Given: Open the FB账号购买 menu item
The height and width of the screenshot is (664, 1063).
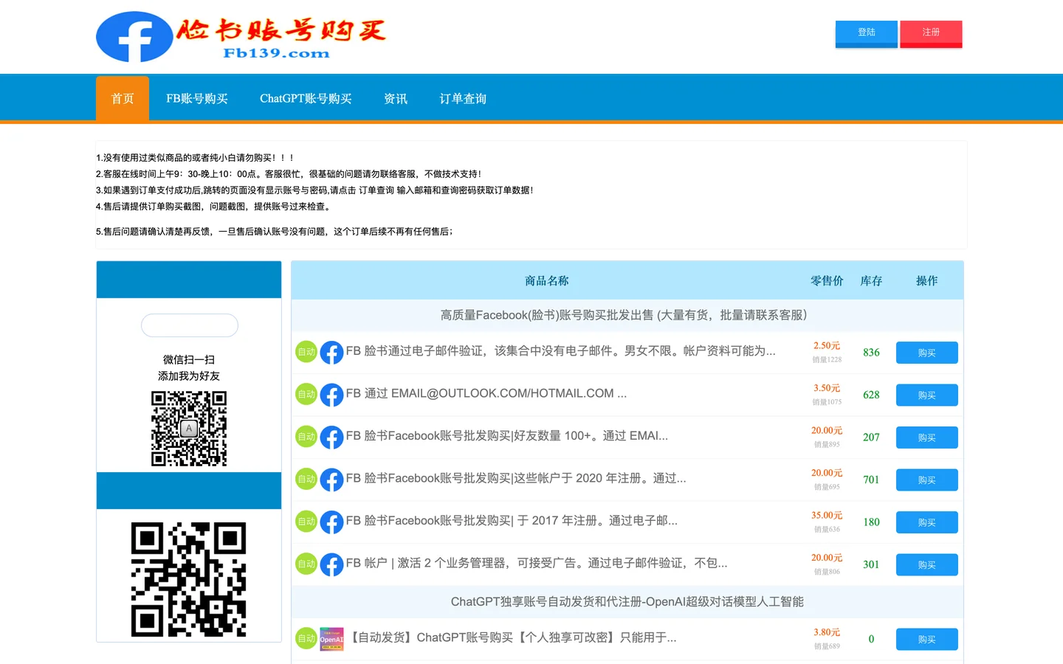Looking at the screenshot, I should pos(197,98).
